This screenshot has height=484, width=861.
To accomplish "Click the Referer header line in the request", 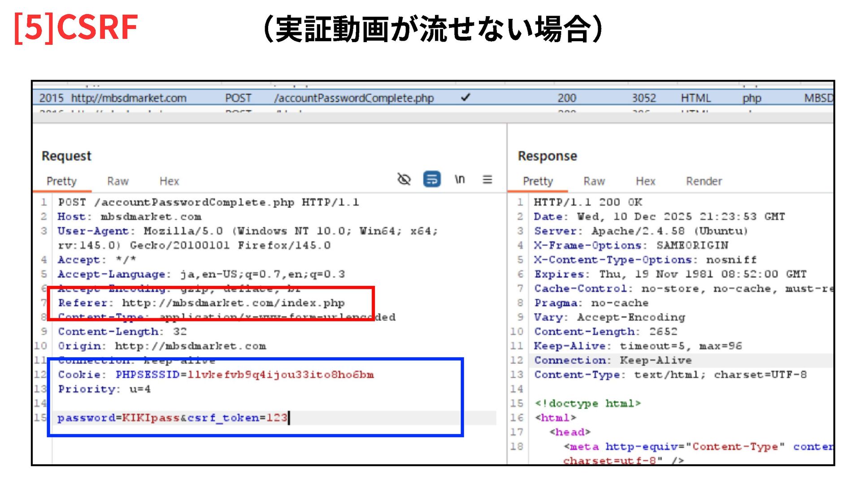I will (x=201, y=303).
